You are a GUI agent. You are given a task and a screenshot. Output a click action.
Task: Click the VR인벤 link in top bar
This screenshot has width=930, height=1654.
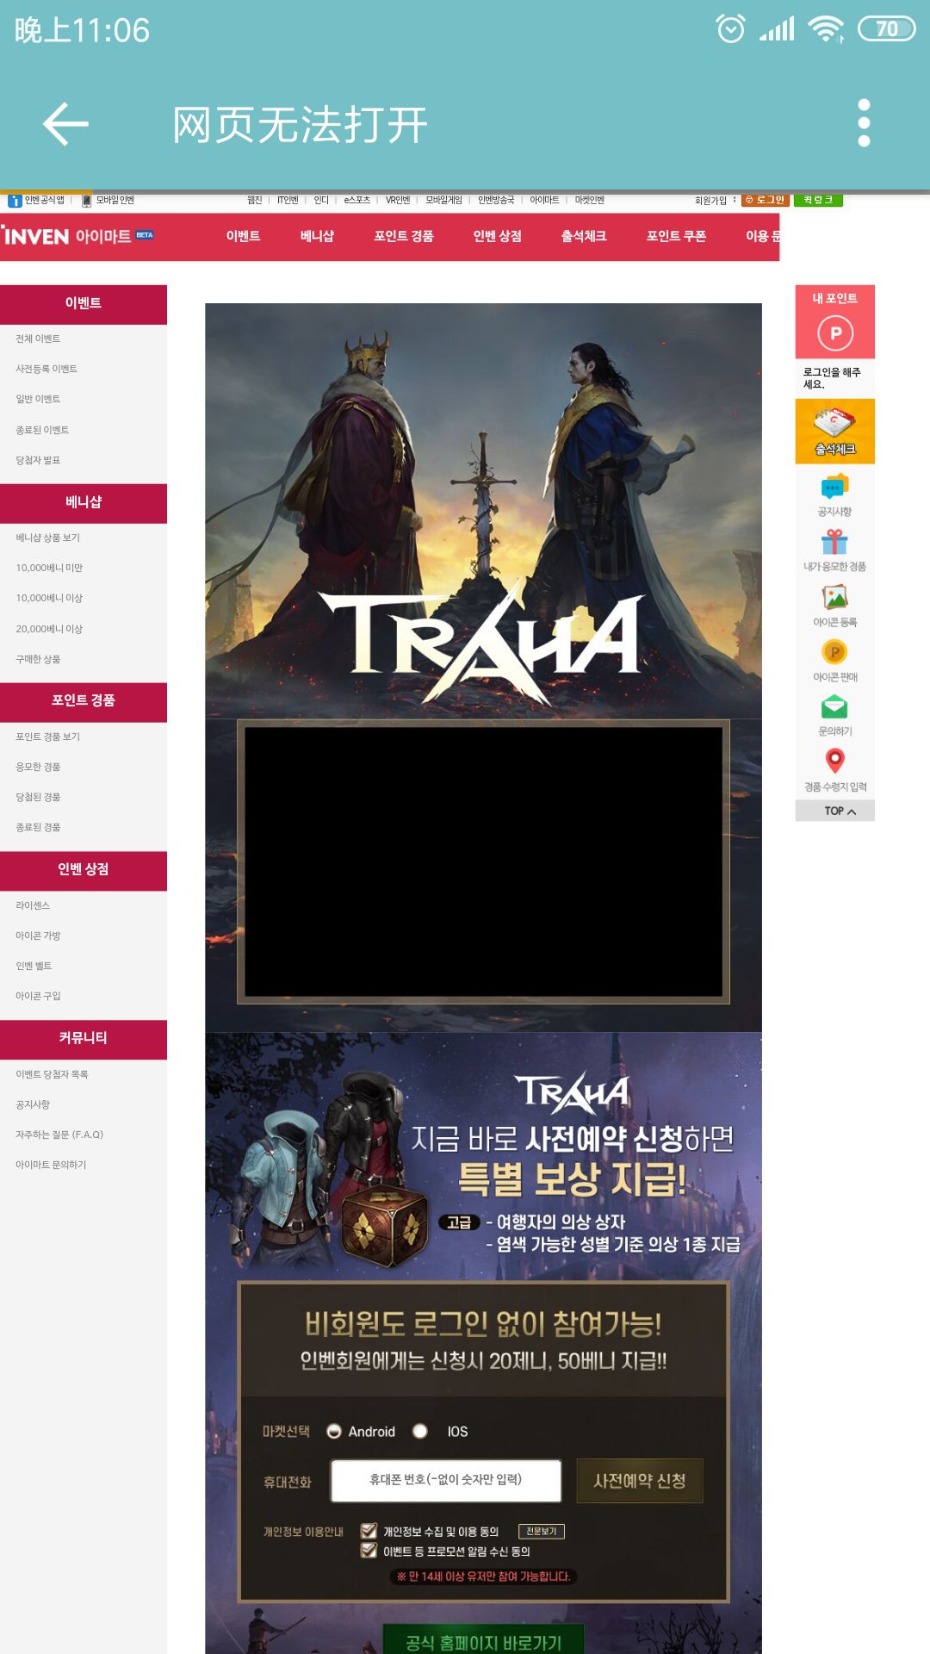[398, 200]
